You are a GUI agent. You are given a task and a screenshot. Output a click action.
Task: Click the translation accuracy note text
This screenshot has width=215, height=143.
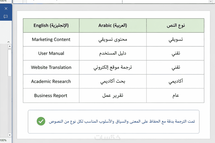click(x=122, y=122)
